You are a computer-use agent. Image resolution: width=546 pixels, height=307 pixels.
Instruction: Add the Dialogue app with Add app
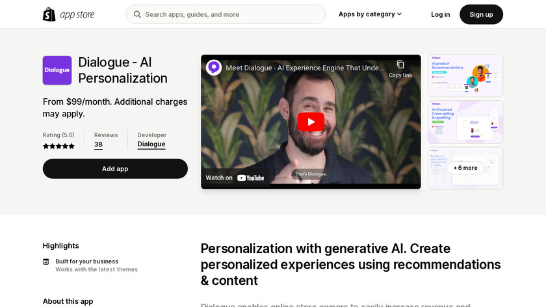click(x=115, y=168)
